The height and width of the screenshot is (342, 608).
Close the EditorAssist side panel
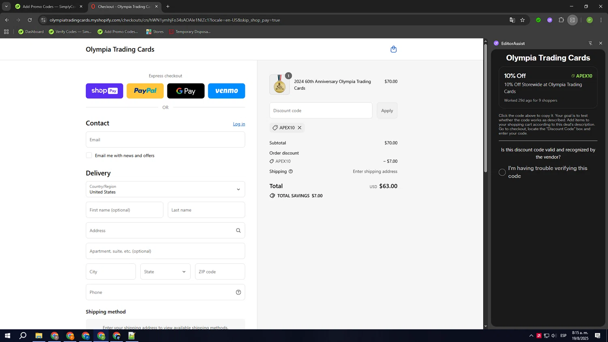pyautogui.click(x=601, y=43)
